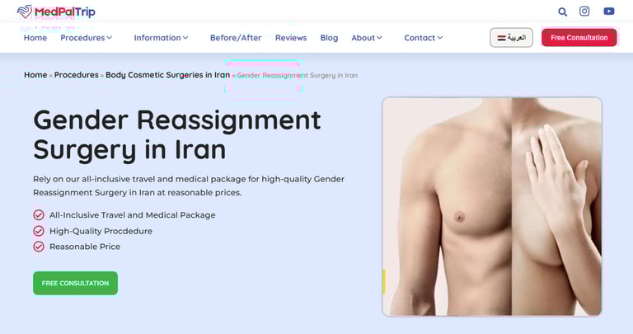Viewport: 633px width, 334px height.
Task: Expand the Procedures dropdown menu
Action: [86, 38]
